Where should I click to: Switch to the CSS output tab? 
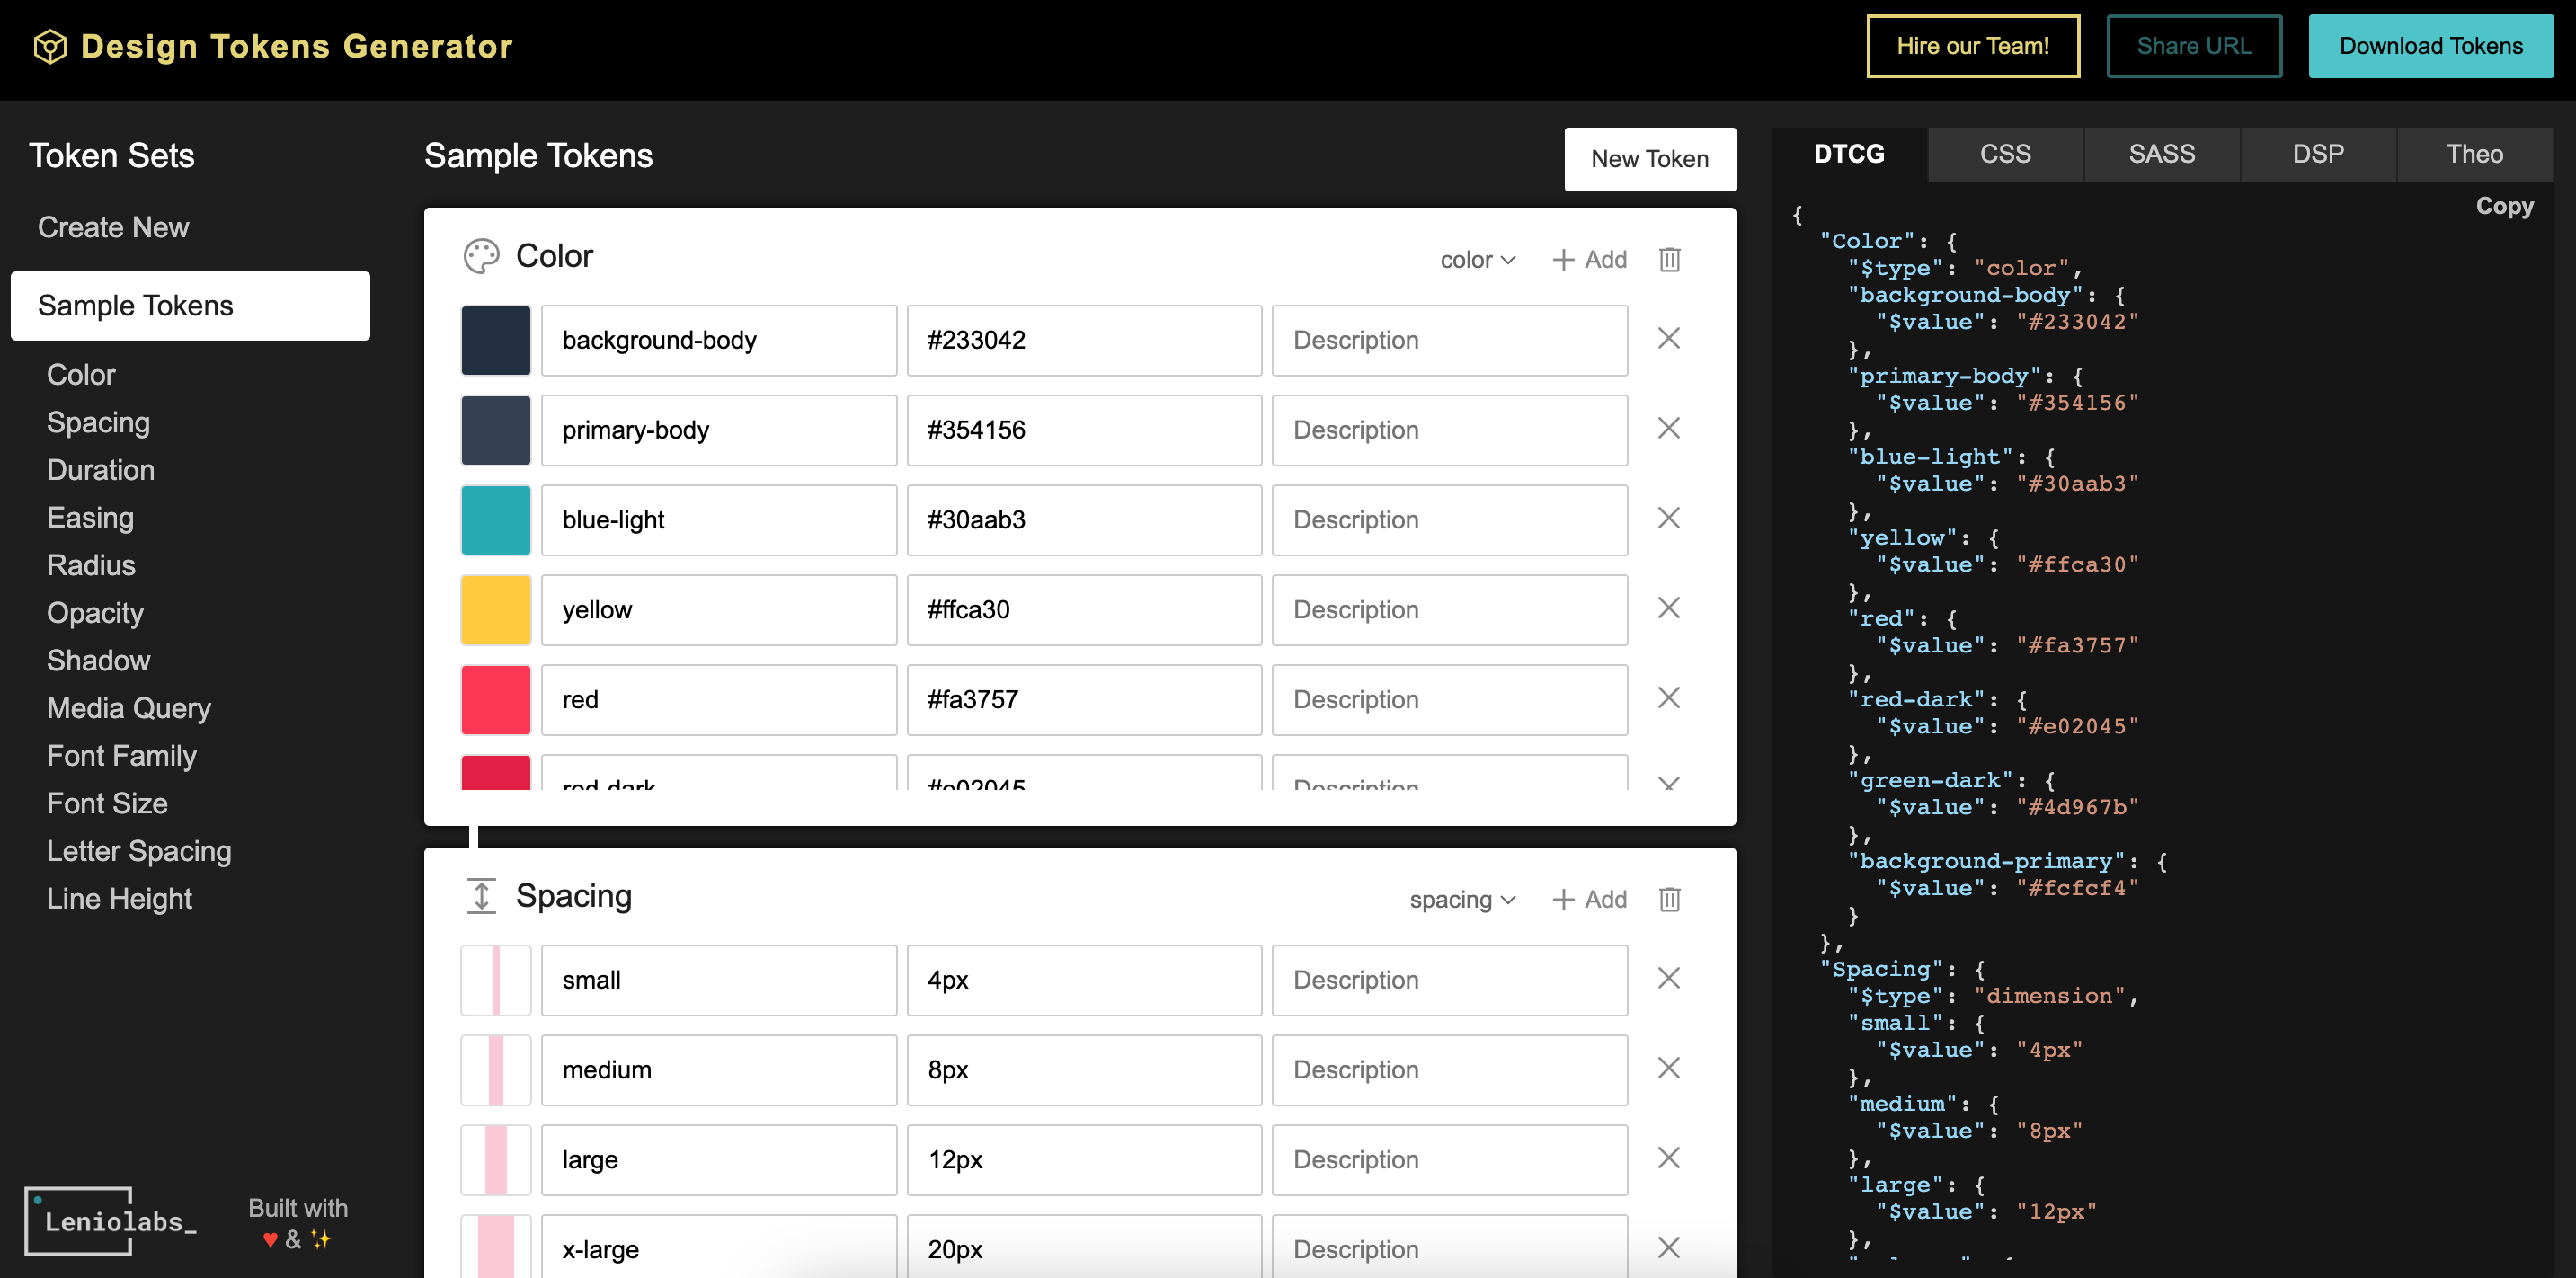point(2005,154)
